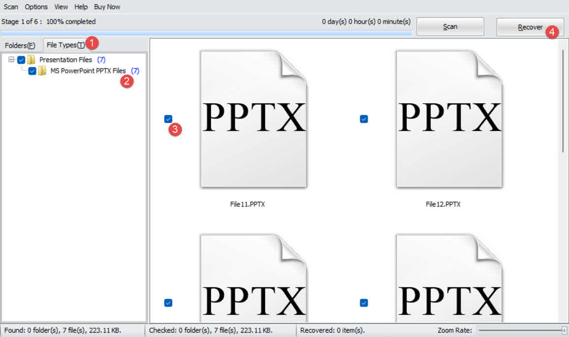This screenshot has height=337, width=569.
Task: Click the File11.PPTX file name
Action: [248, 204]
